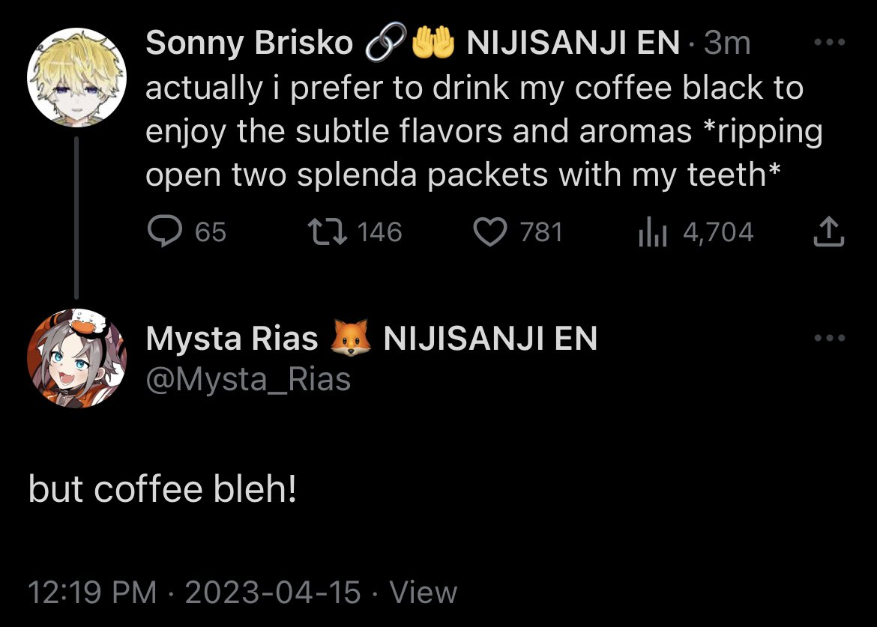Retweet Sonny Brisko's coffee tweet
Viewport: 877px width, 627px height.
click(x=328, y=232)
